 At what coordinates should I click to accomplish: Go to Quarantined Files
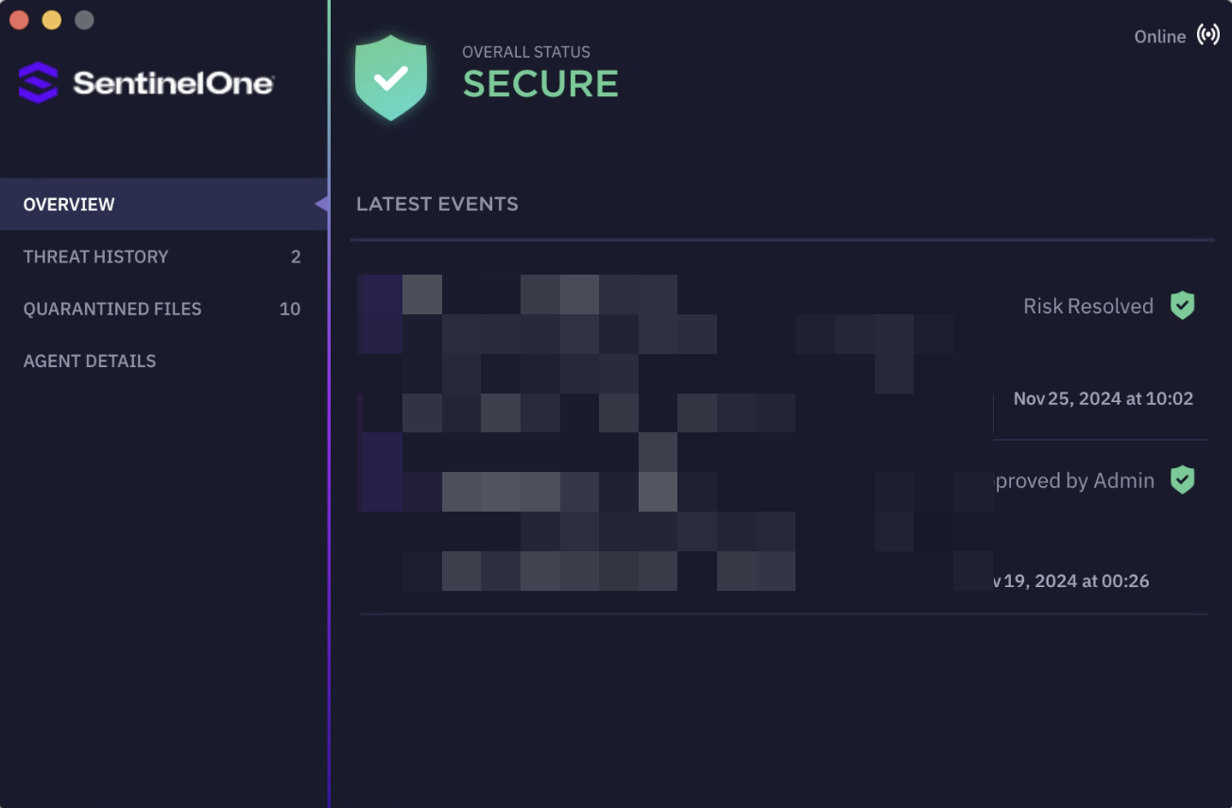(x=112, y=309)
